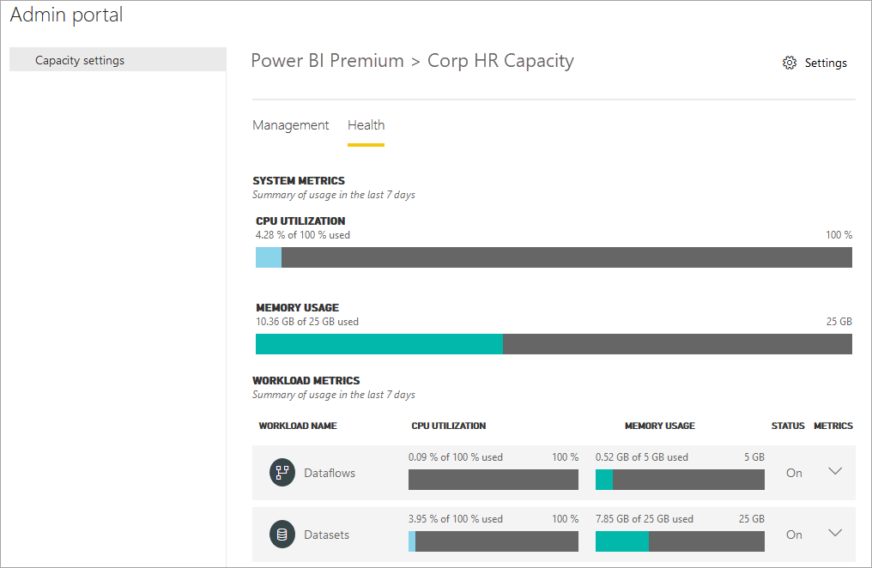
Task: Click the Datasets status On label
Action: [794, 535]
